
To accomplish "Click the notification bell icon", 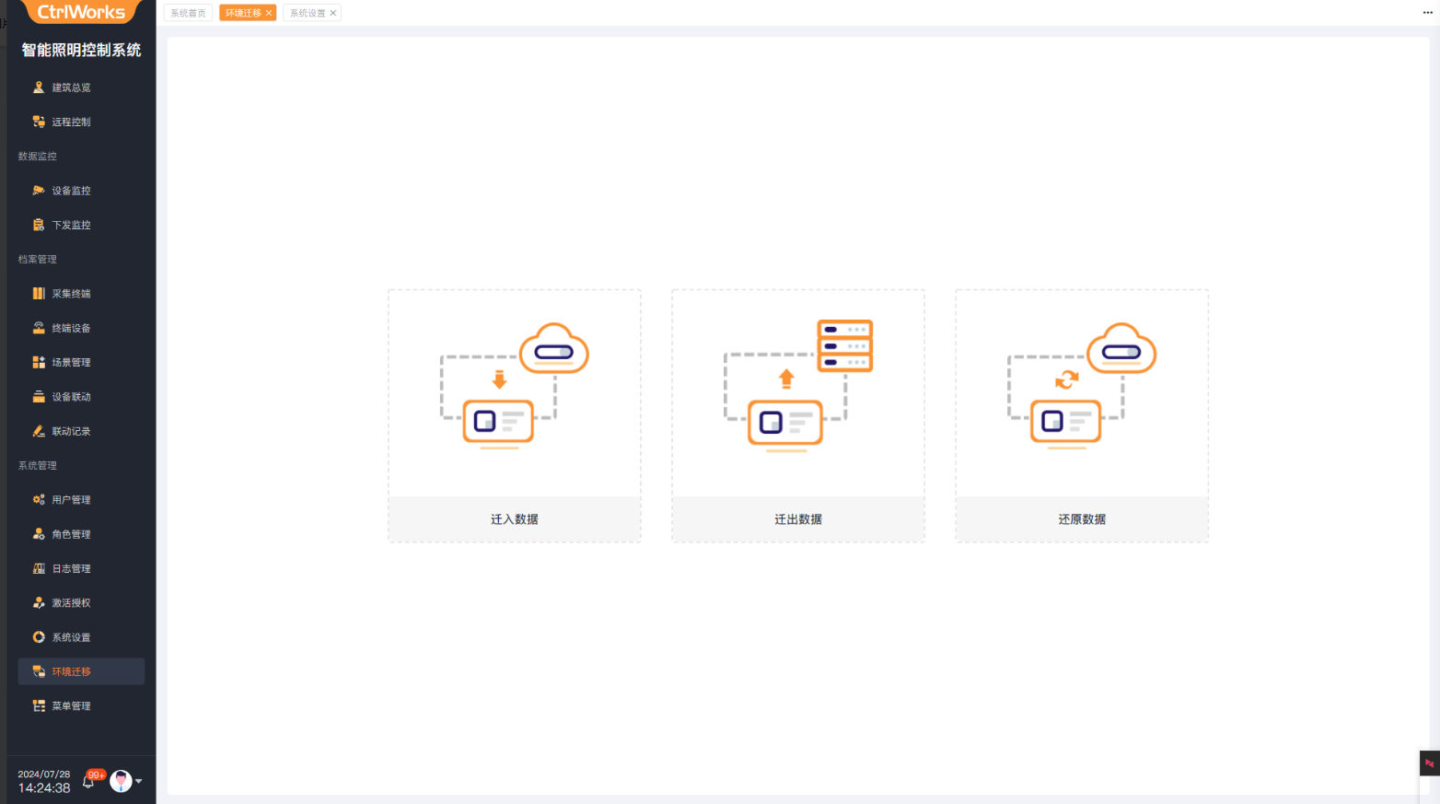I will tap(89, 781).
